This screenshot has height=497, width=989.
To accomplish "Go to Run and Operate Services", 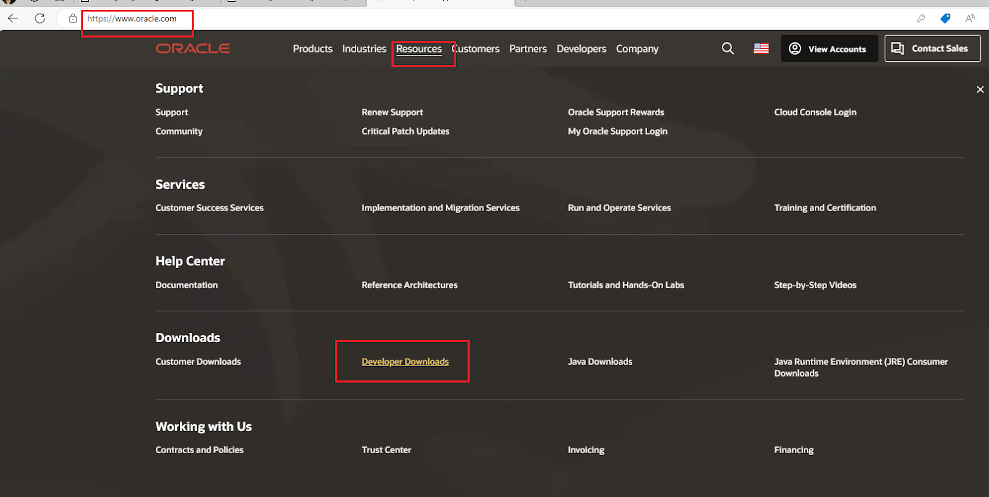I will (x=619, y=208).
